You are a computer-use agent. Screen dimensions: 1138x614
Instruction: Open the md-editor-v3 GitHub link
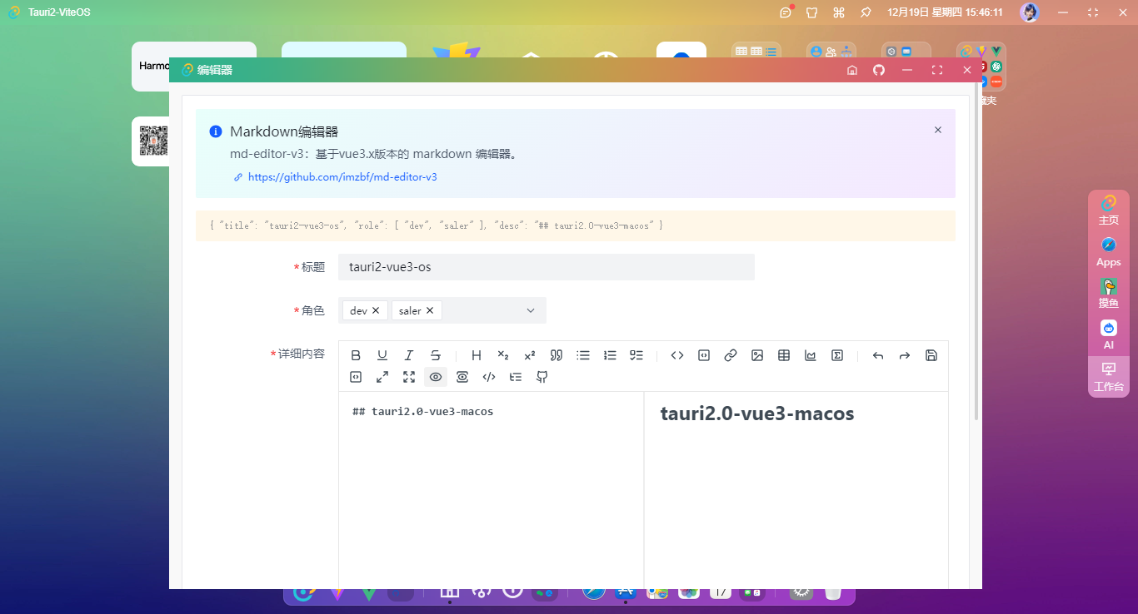[x=342, y=177]
